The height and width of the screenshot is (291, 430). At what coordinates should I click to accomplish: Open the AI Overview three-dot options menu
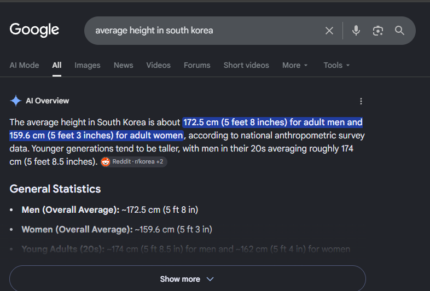[361, 101]
